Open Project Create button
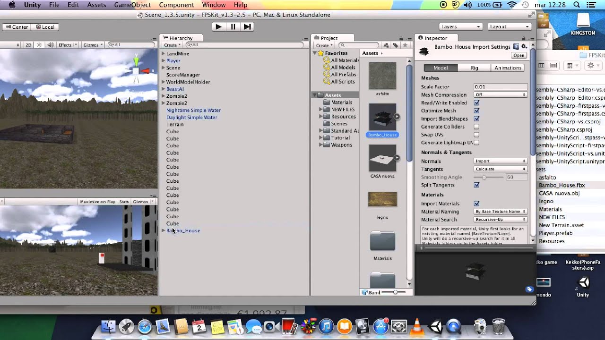The height and width of the screenshot is (340, 605). (324, 45)
